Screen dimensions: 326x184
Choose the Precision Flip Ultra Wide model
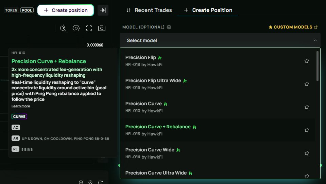217,84
